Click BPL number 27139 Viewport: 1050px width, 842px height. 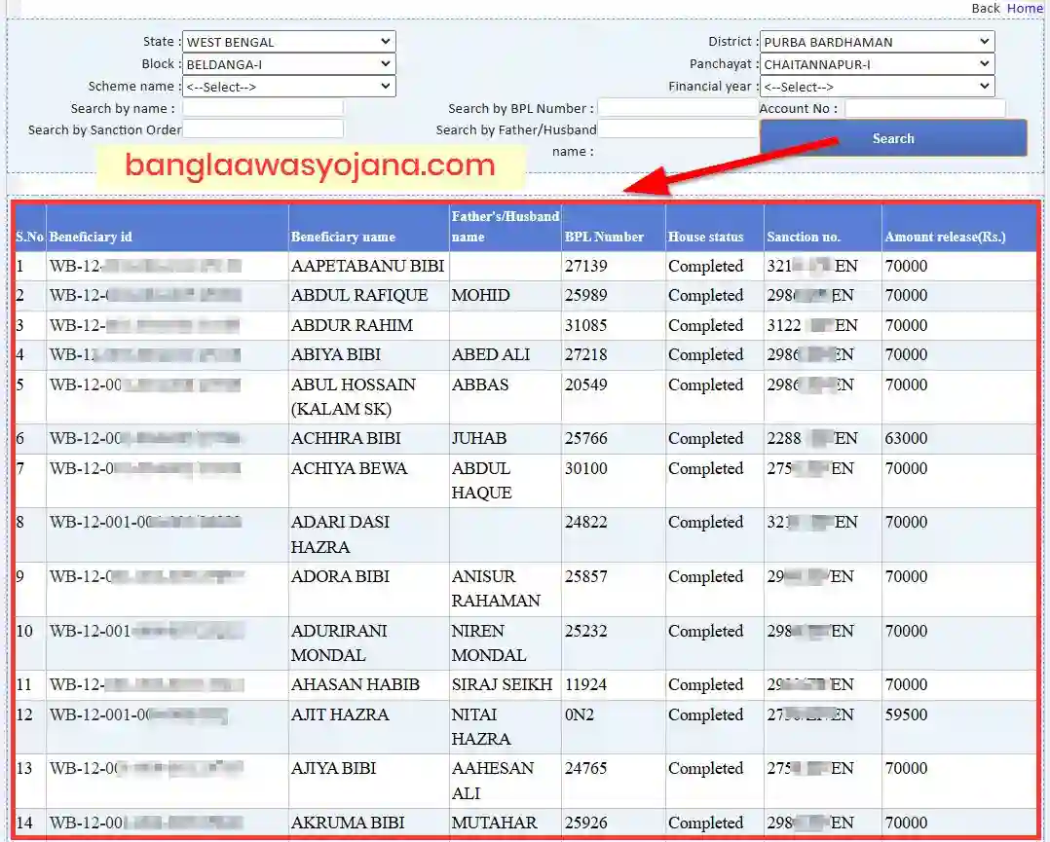[x=586, y=266]
